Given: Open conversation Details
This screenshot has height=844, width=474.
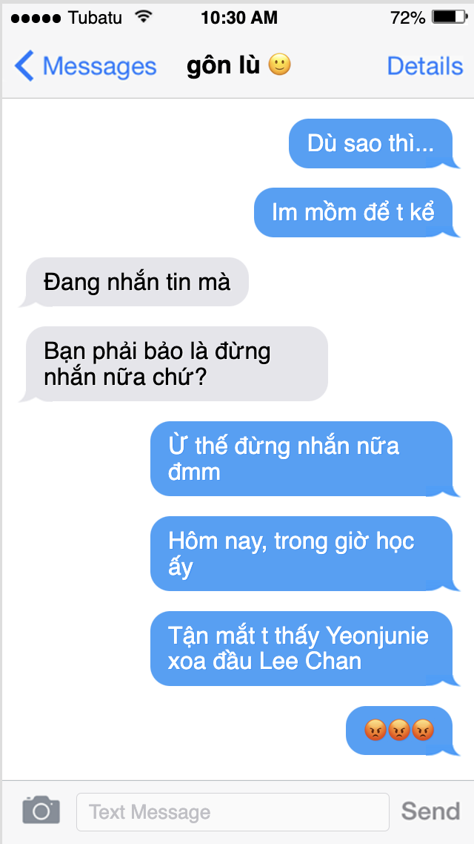Looking at the screenshot, I should 424,66.
